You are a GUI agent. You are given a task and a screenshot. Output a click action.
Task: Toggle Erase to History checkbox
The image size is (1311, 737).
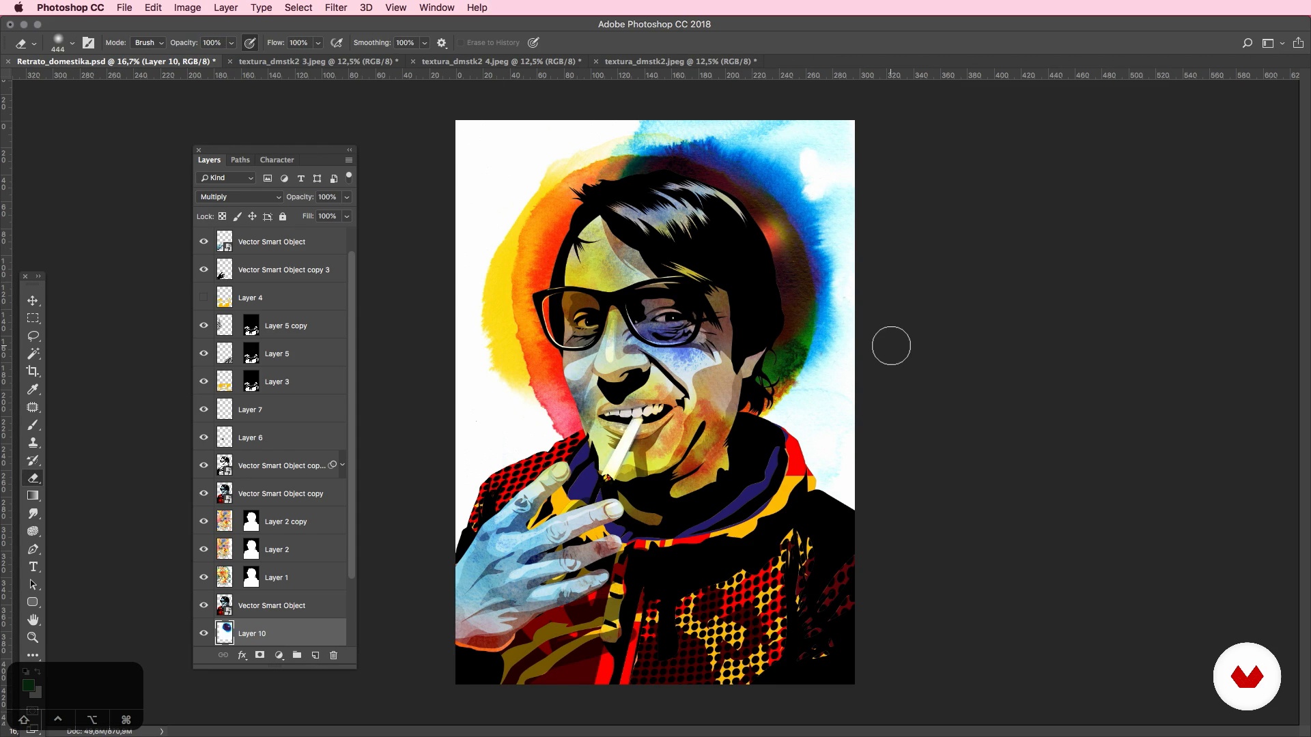click(x=460, y=42)
